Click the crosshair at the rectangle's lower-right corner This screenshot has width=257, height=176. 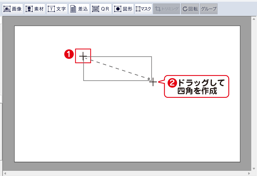point(153,82)
